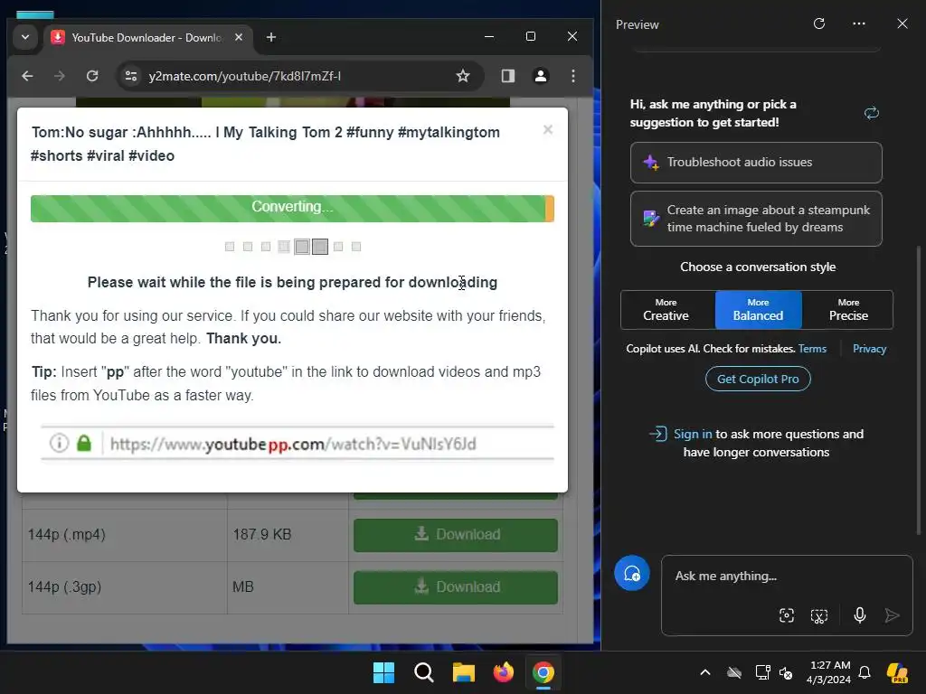Open the Windows Start menu

pyautogui.click(x=383, y=672)
